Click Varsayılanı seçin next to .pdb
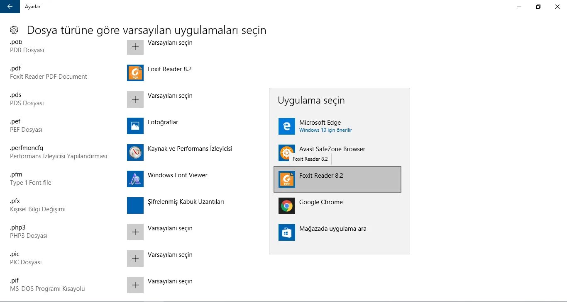This screenshot has height=302, width=567. click(170, 43)
